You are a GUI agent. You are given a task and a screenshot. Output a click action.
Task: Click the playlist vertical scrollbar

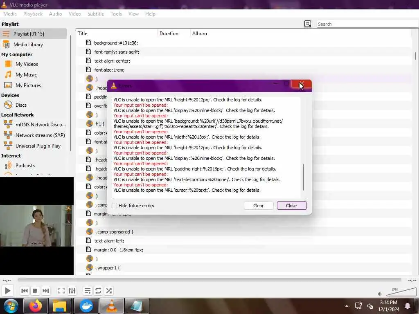[x=415, y=56]
